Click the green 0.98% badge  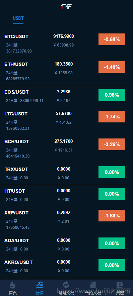(112, 95)
